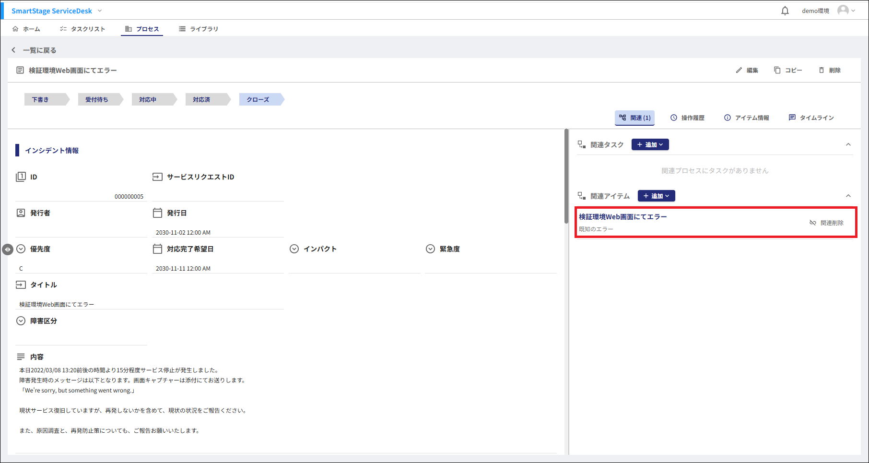The width and height of the screenshot is (869, 463).
Task: Switch to the 関連 (1) tab
Action: [634, 118]
